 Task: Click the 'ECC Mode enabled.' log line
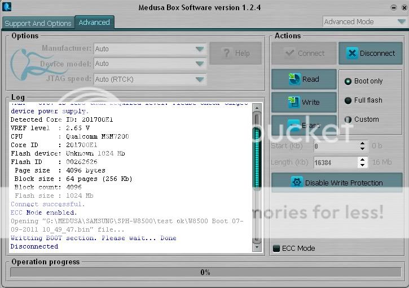44,212
